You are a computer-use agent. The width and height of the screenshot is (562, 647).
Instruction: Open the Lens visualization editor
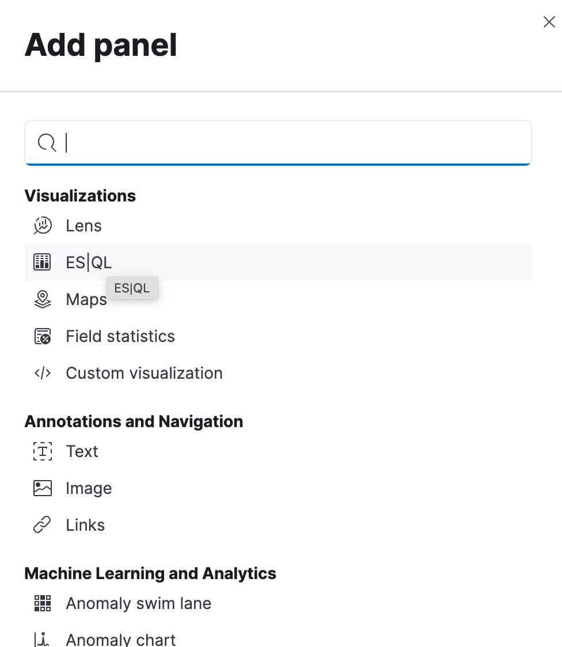coord(83,226)
